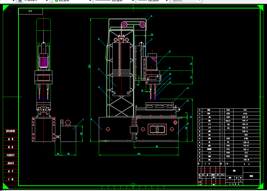Select the mirrored A0 sheet size label
This screenshot has width=267, height=191.
pyautogui.click(x=30, y=11)
